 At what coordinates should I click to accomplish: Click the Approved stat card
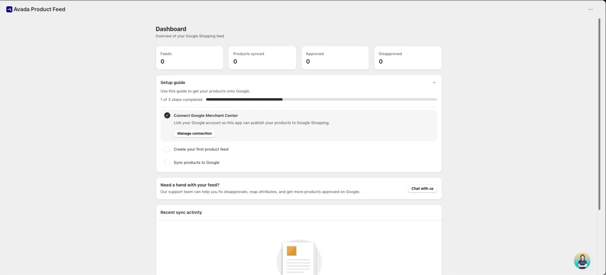coord(335,58)
